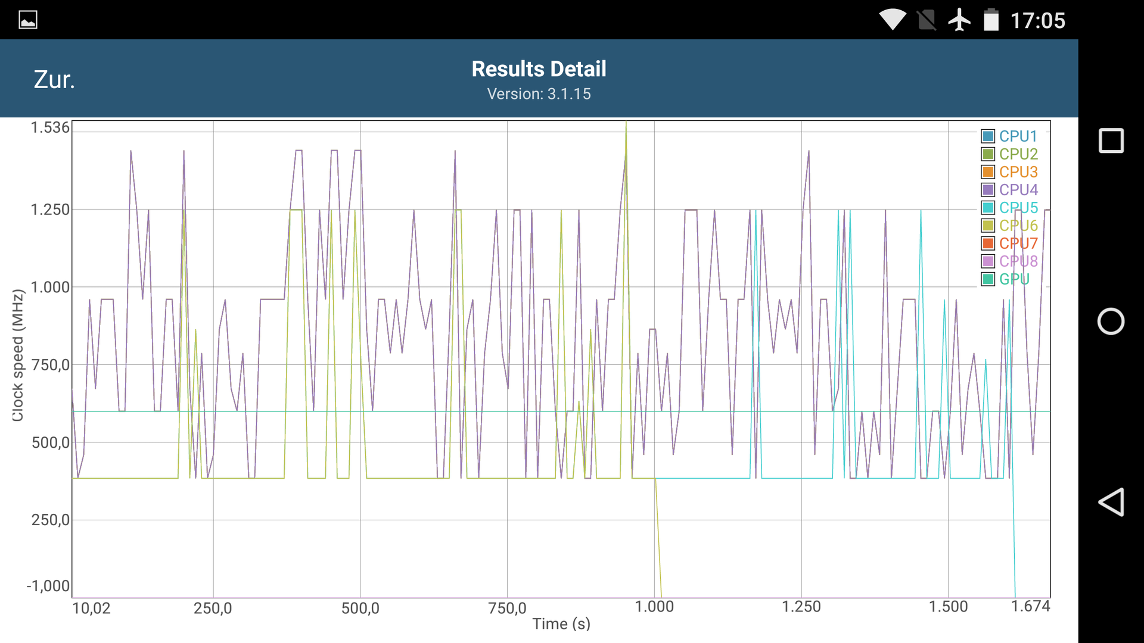This screenshot has height=643, width=1144.
Task: Tap the battery status icon
Action: (x=991, y=20)
